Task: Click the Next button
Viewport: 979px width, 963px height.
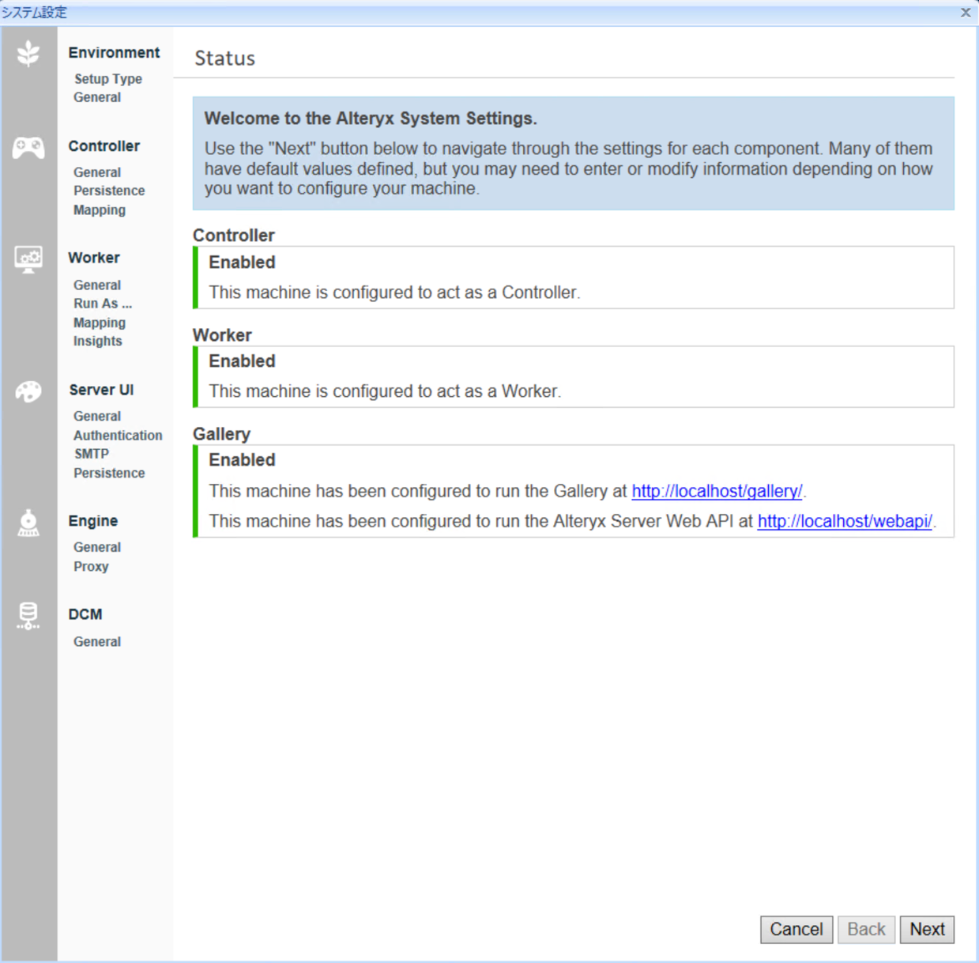Action: pos(926,929)
